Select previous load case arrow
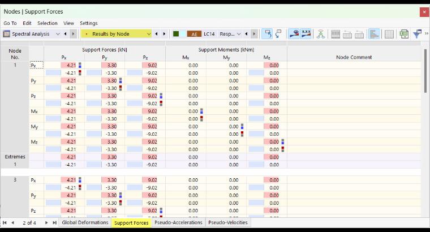The width and height of the screenshot is (430, 232). 246,34
